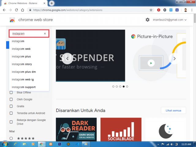Select the 'instagram support' suggestion
The height and width of the screenshot is (147, 196).
click(x=29, y=87)
